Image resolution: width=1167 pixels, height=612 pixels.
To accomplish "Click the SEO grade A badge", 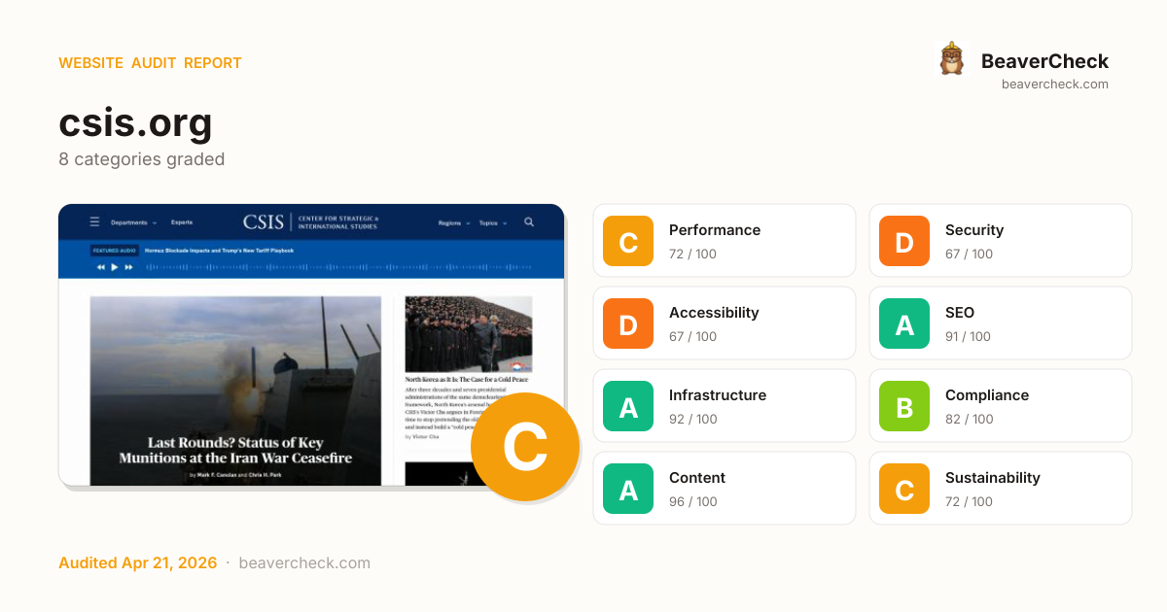I will 904,323.
